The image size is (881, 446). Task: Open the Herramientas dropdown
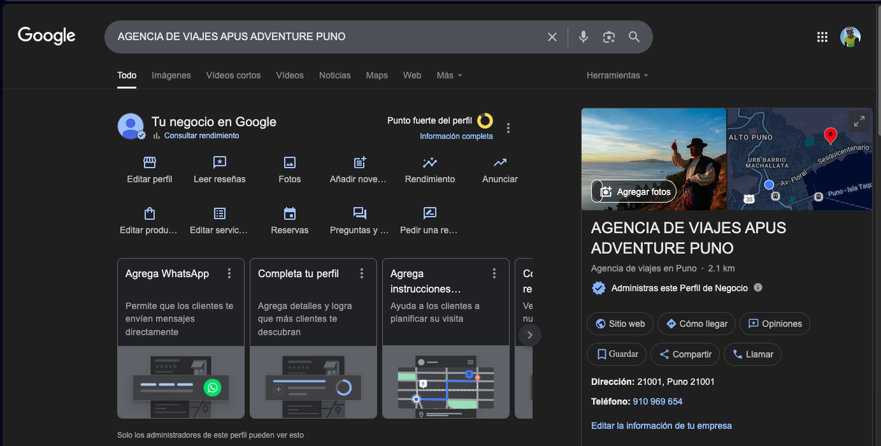click(617, 75)
